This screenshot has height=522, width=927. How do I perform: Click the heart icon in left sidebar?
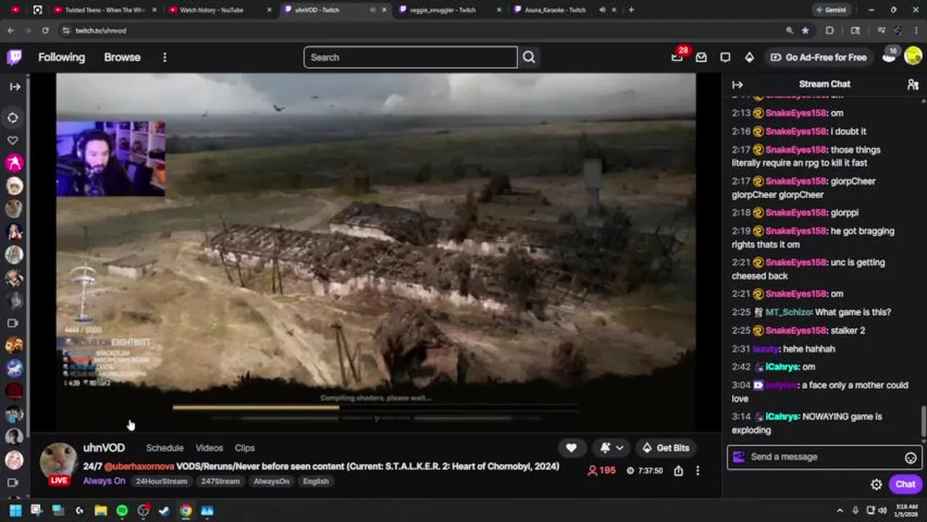pos(13,140)
